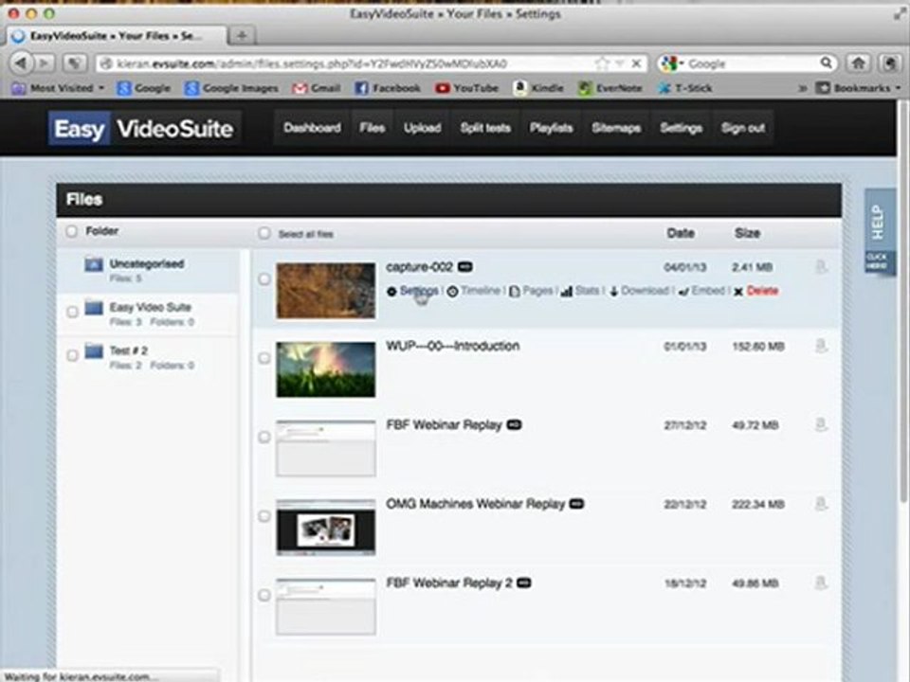Tick the Folder select-all checkbox

71,231
